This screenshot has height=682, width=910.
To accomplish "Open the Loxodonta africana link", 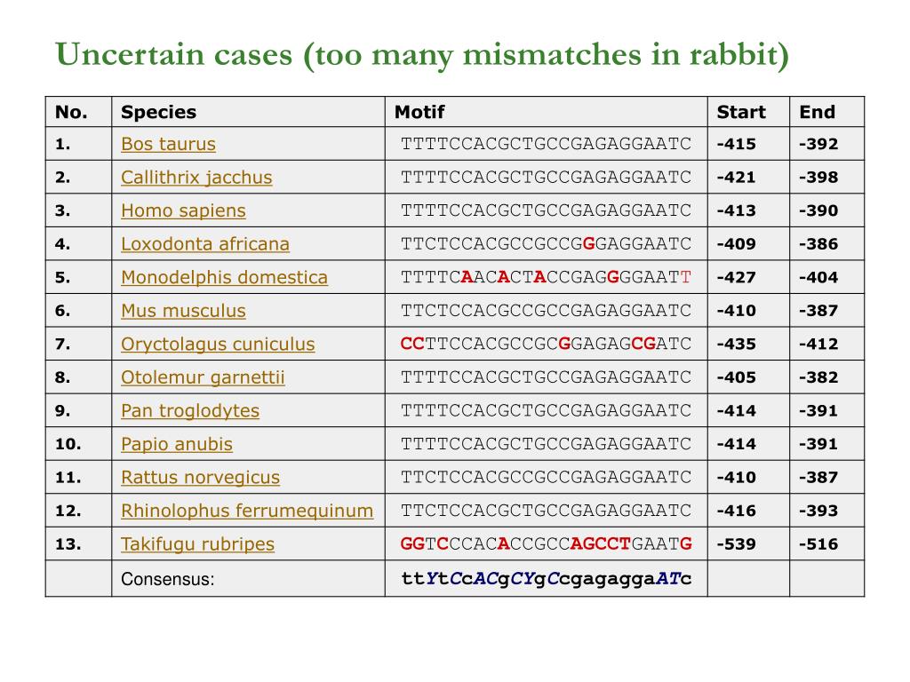I will tap(205, 244).
